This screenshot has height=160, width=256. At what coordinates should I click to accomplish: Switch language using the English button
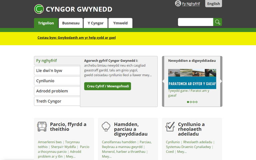click(213, 4)
